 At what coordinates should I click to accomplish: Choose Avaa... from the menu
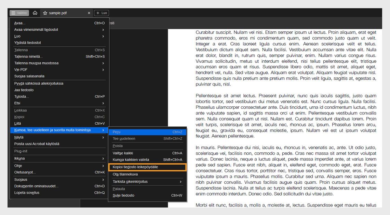point(59,23)
